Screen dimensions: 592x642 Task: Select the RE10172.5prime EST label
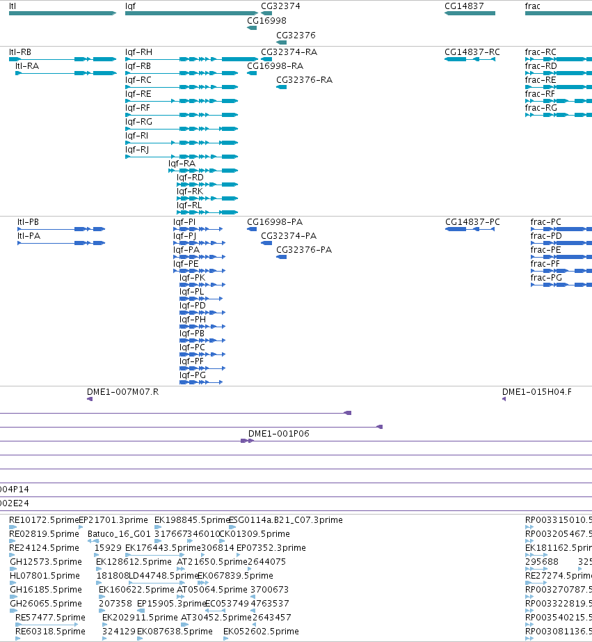pos(44,520)
